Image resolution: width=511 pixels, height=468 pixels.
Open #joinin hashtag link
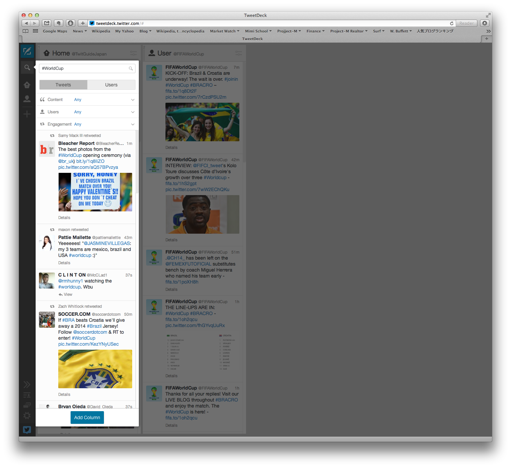231,79
